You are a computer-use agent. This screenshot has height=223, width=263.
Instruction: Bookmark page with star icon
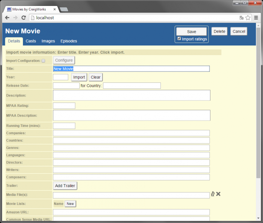click(248, 18)
